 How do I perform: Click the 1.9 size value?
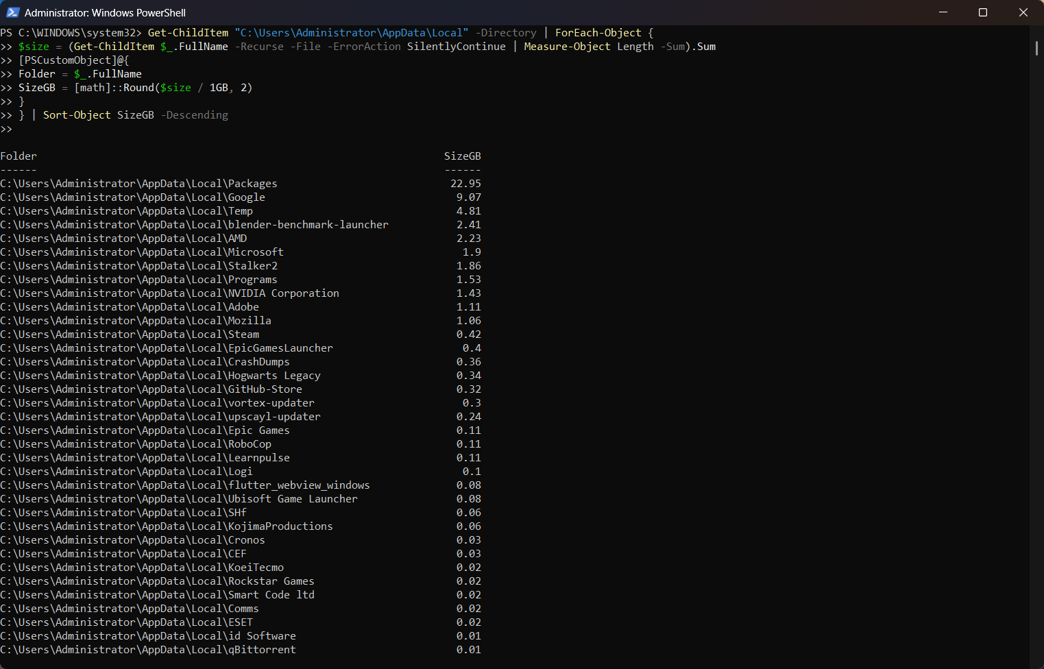pyautogui.click(x=472, y=252)
